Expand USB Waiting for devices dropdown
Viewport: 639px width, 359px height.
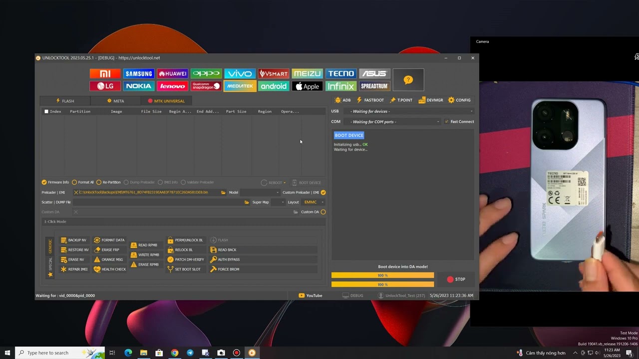pyautogui.click(x=409, y=112)
